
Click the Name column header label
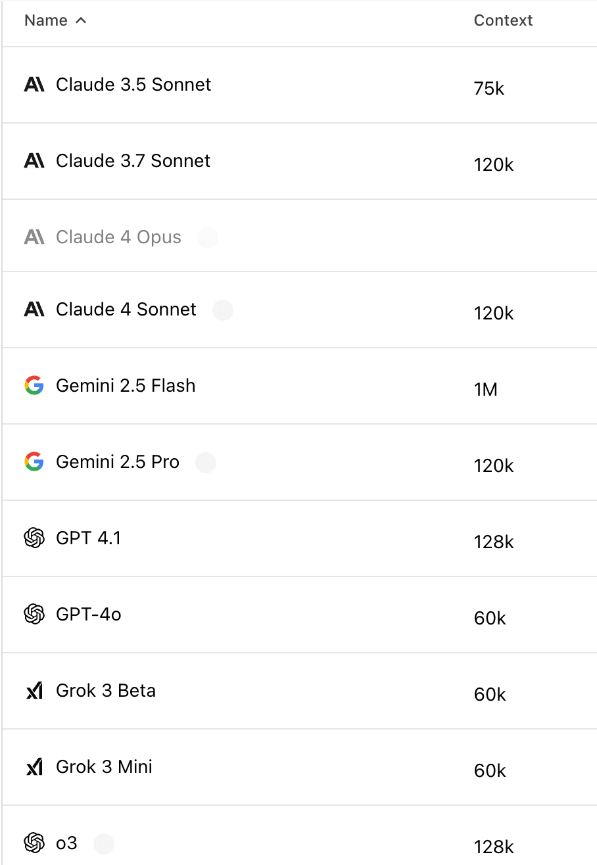click(46, 20)
